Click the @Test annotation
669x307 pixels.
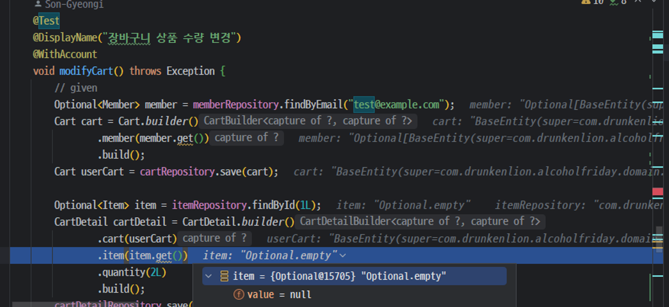tap(46, 21)
